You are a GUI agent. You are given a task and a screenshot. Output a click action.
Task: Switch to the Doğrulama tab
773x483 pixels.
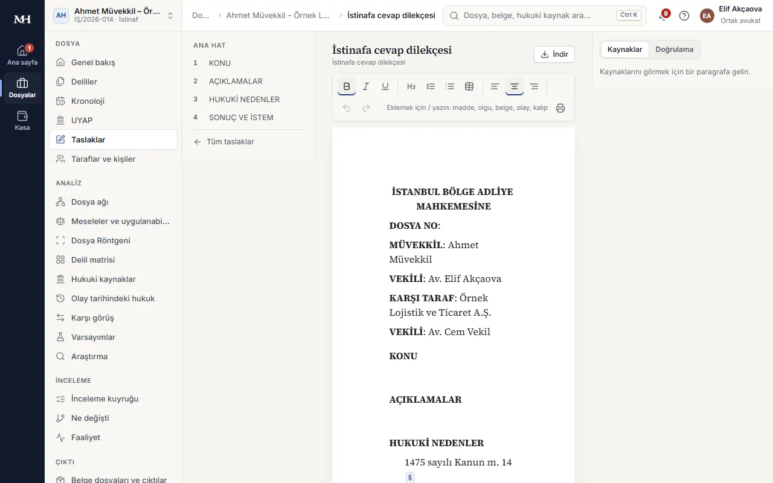point(674,50)
